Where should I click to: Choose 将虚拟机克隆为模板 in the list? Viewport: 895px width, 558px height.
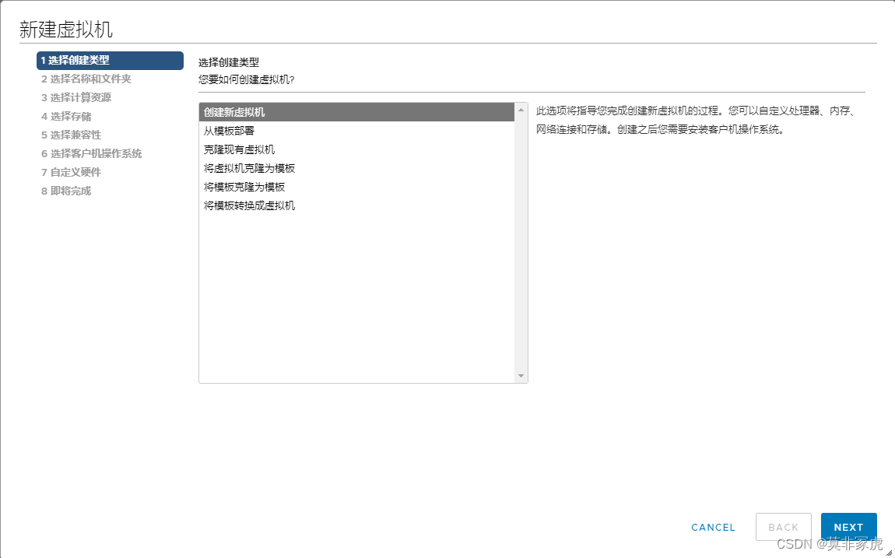click(356, 168)
